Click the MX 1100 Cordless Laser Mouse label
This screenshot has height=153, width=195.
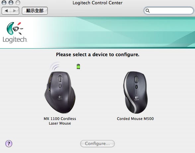(x=60, y=121)
